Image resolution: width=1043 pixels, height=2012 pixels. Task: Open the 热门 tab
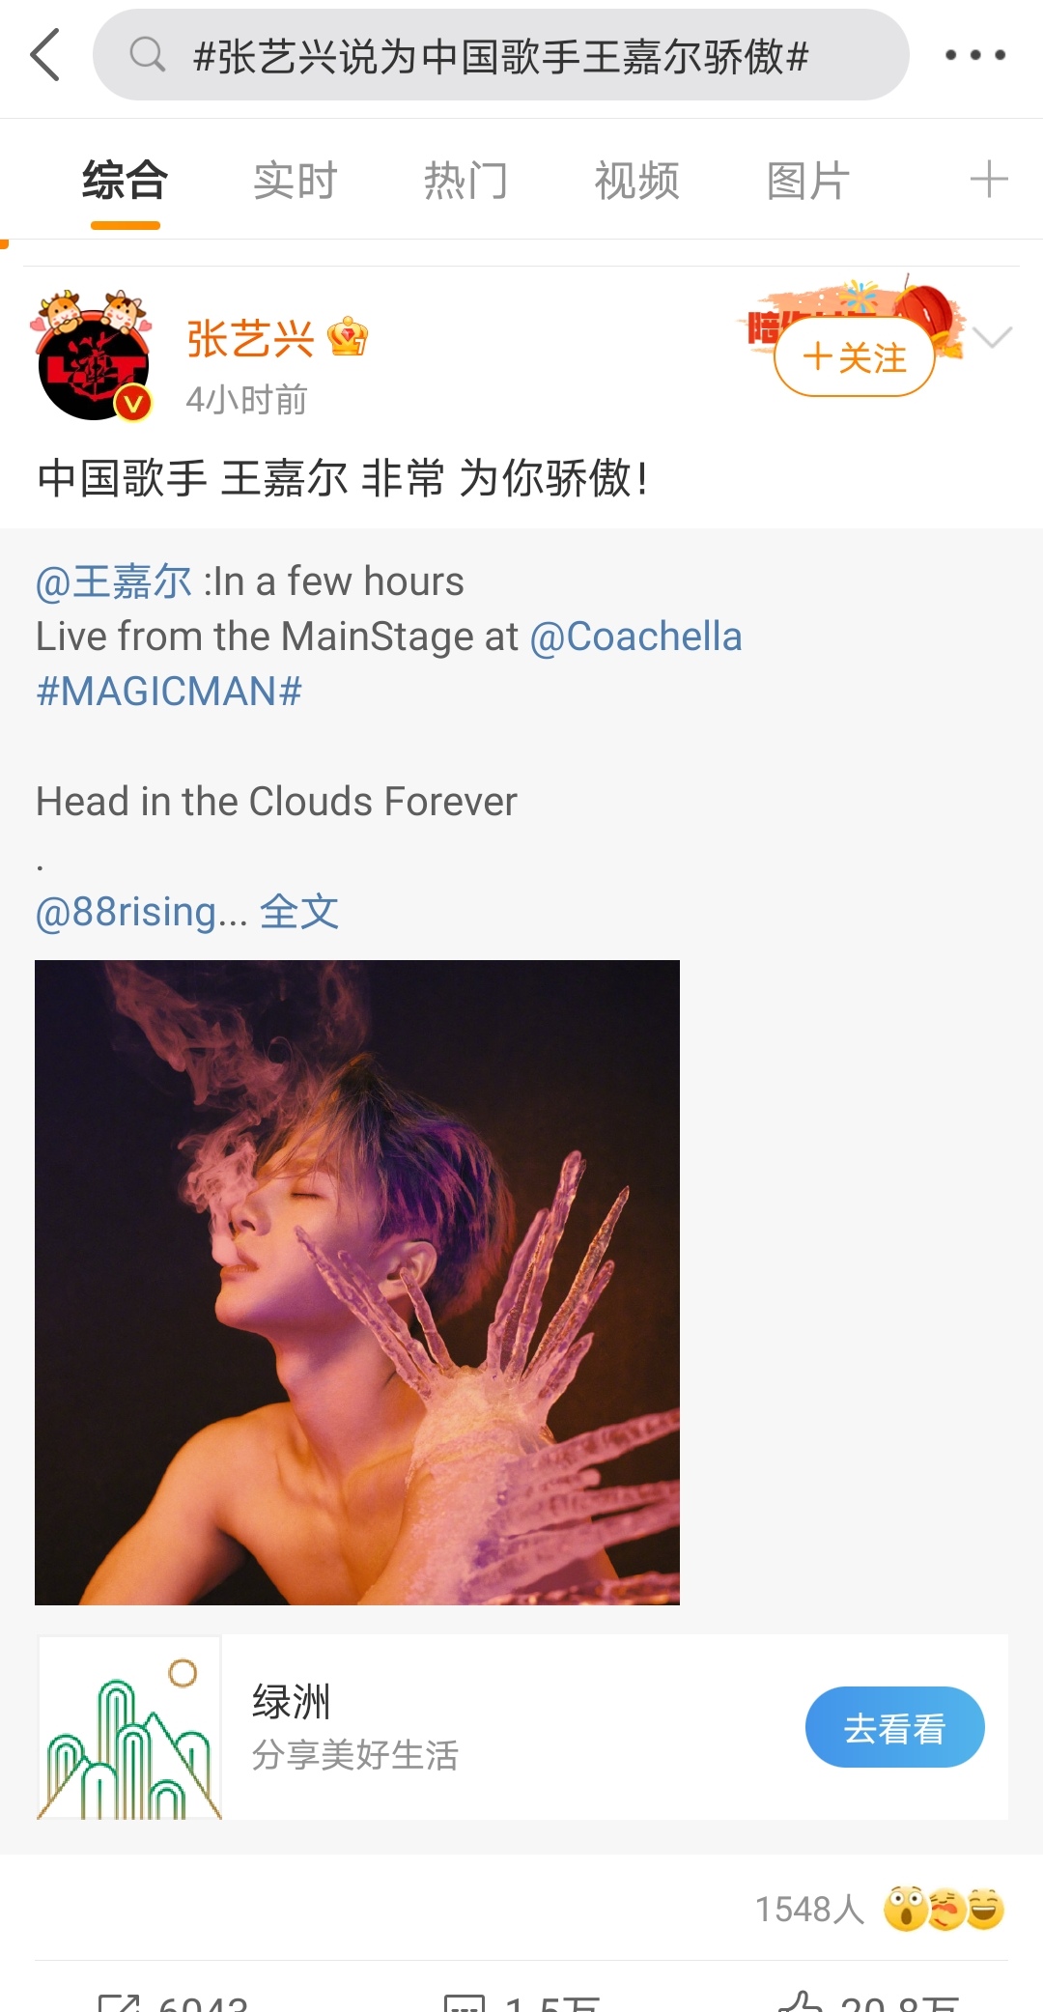tap(465, 181)
